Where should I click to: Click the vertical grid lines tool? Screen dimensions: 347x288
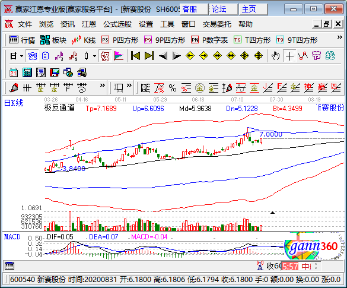click(27, 88)
